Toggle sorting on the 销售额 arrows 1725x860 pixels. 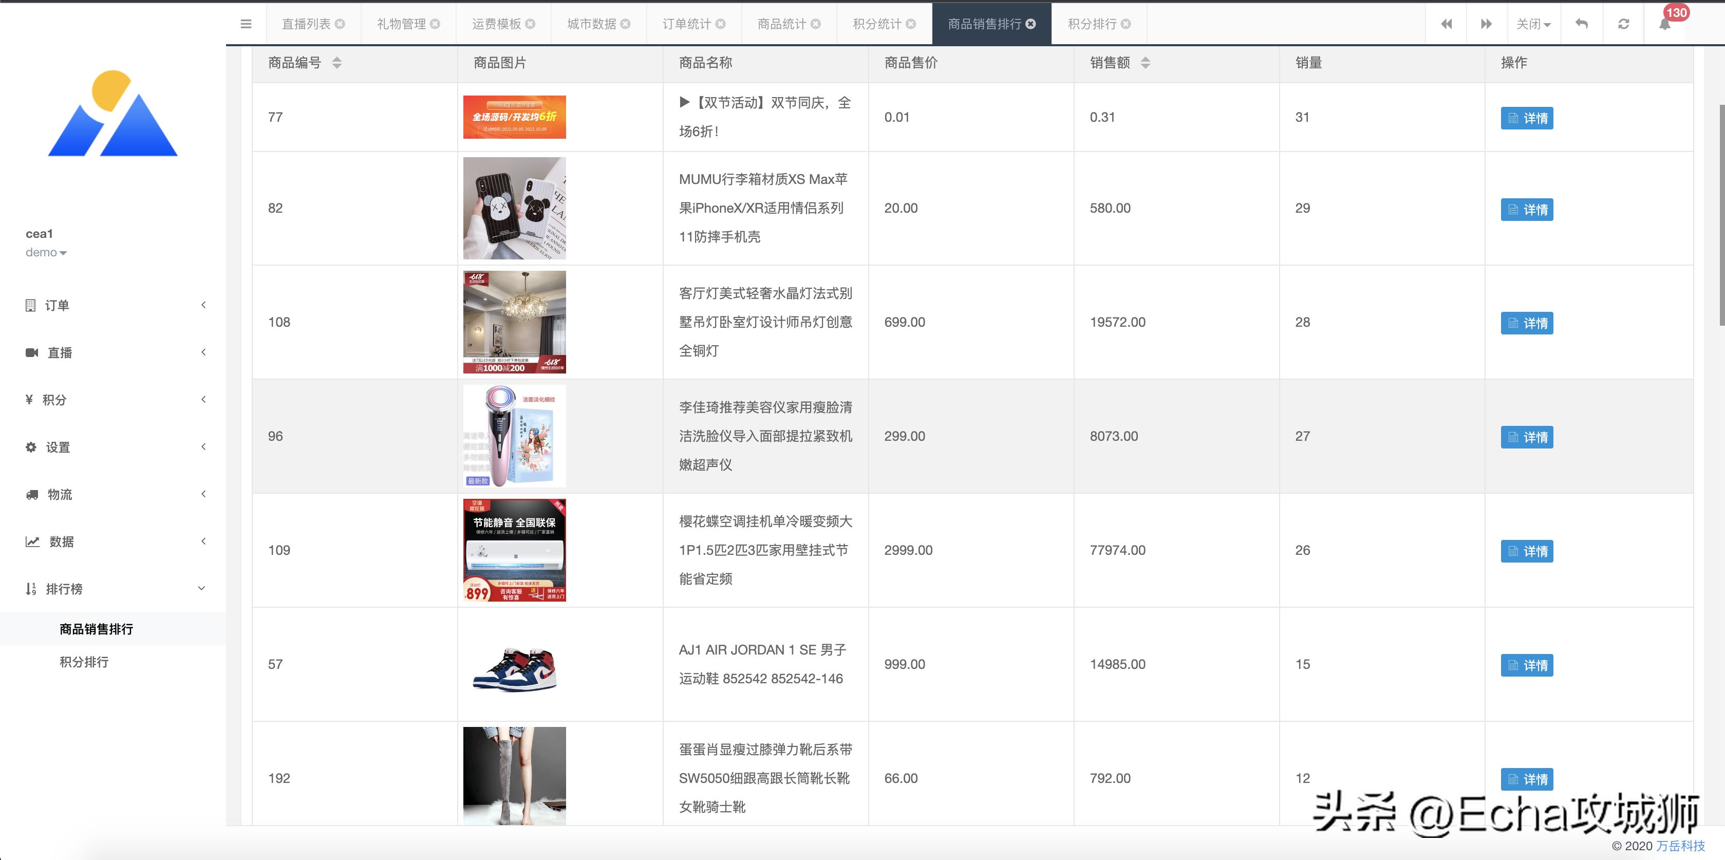(1146, 63)
